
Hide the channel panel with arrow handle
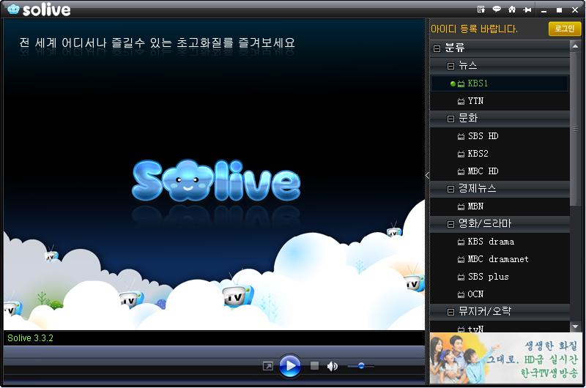(x=427, y=175)
